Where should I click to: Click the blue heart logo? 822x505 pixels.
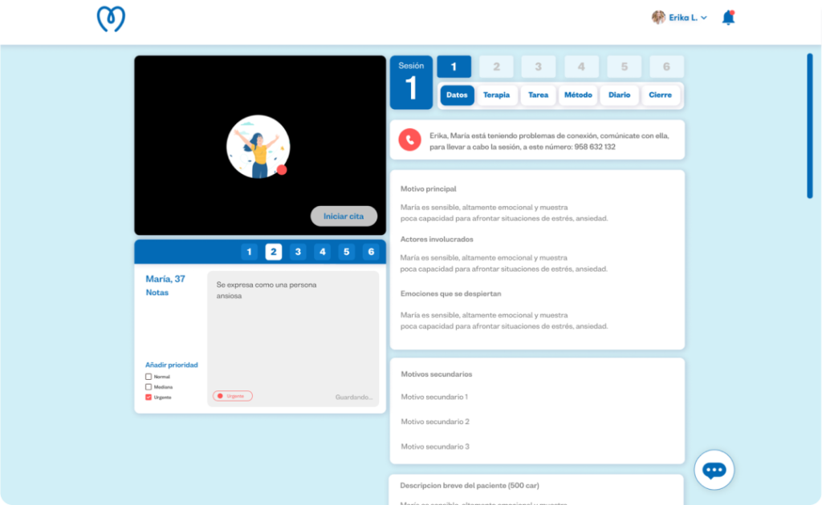[x=111, y=19]
